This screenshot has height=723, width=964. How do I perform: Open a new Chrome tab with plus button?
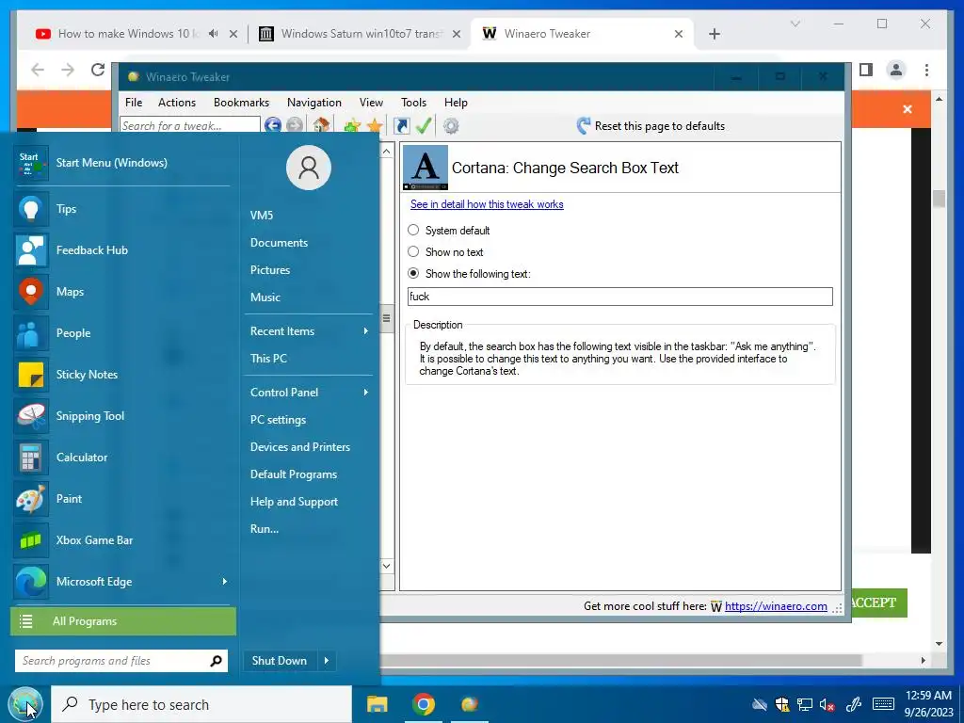click(x=715, y=34)
